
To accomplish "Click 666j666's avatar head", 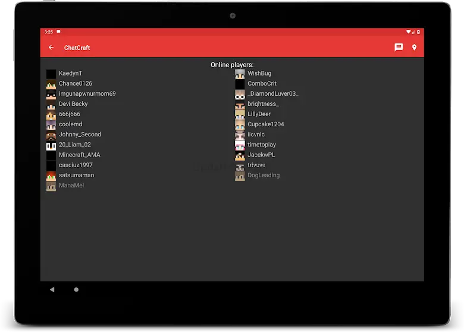I will coord(51,115).
